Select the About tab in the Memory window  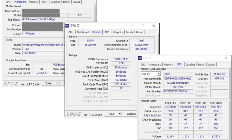139,32
